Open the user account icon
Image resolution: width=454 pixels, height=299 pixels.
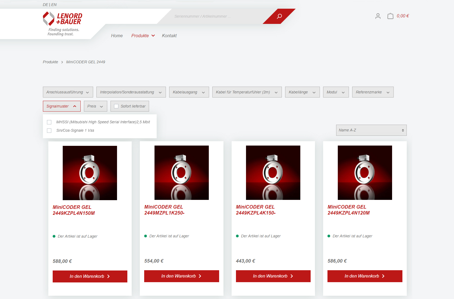(378, 16)
